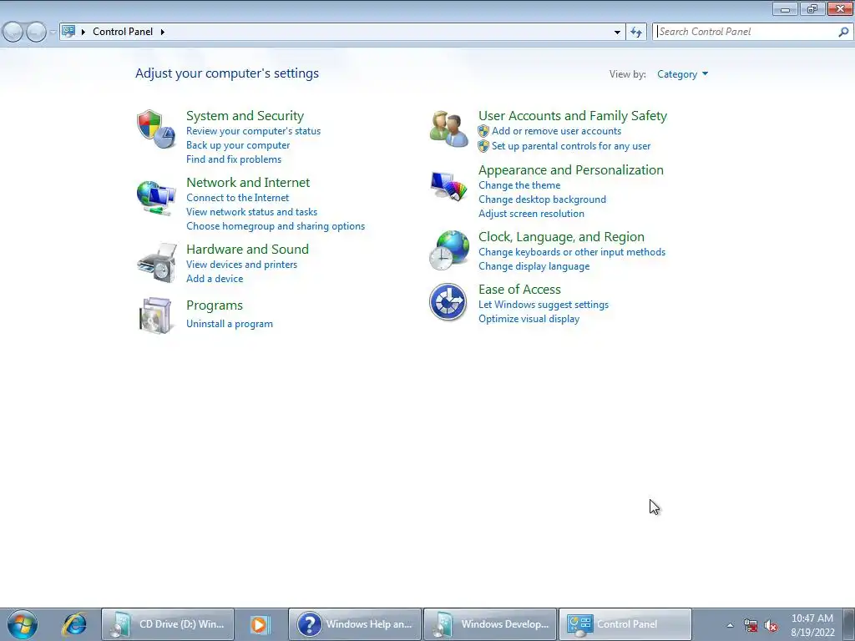Click Choose homegroup and sharing options
Screen dimensions: 855x641
[x=276, y=225]
